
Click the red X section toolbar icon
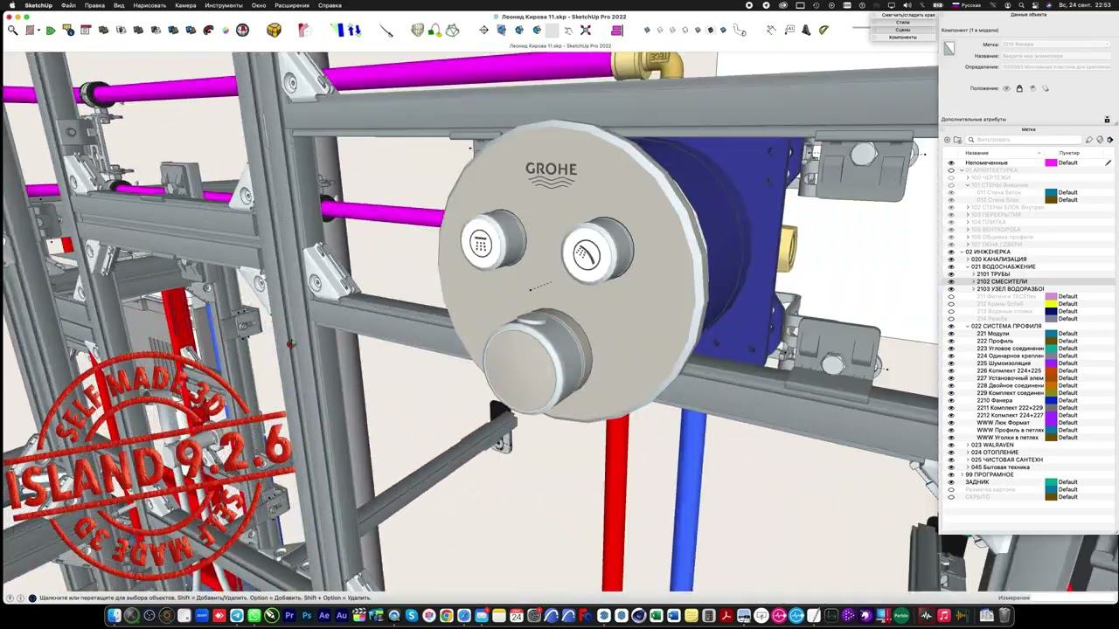coord(586,31)
